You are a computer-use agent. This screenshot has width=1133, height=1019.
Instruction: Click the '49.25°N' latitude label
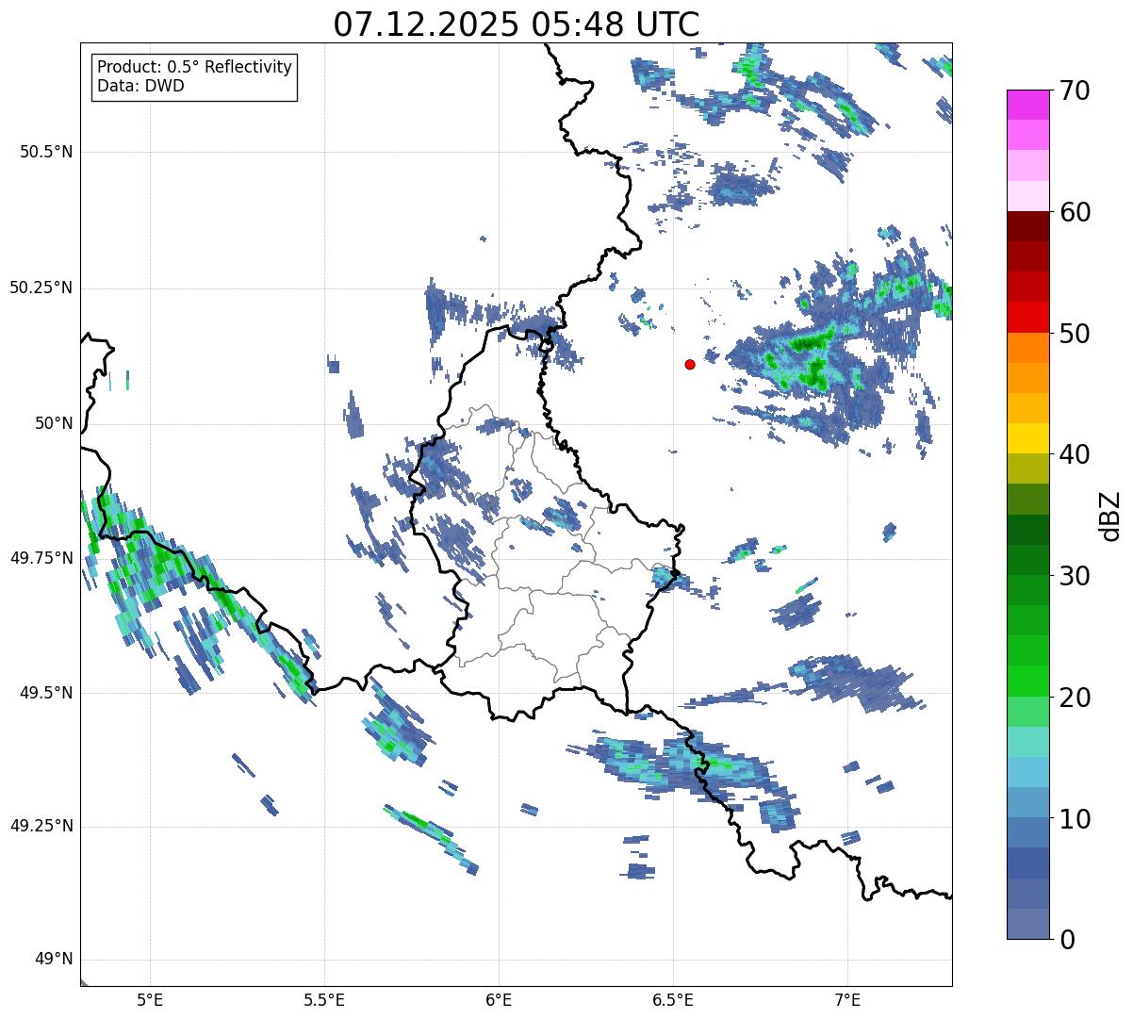point(41,827)
